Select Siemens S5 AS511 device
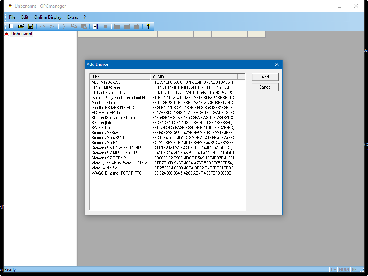This screenshot has width=368, height=276. (x=108, y=138)
